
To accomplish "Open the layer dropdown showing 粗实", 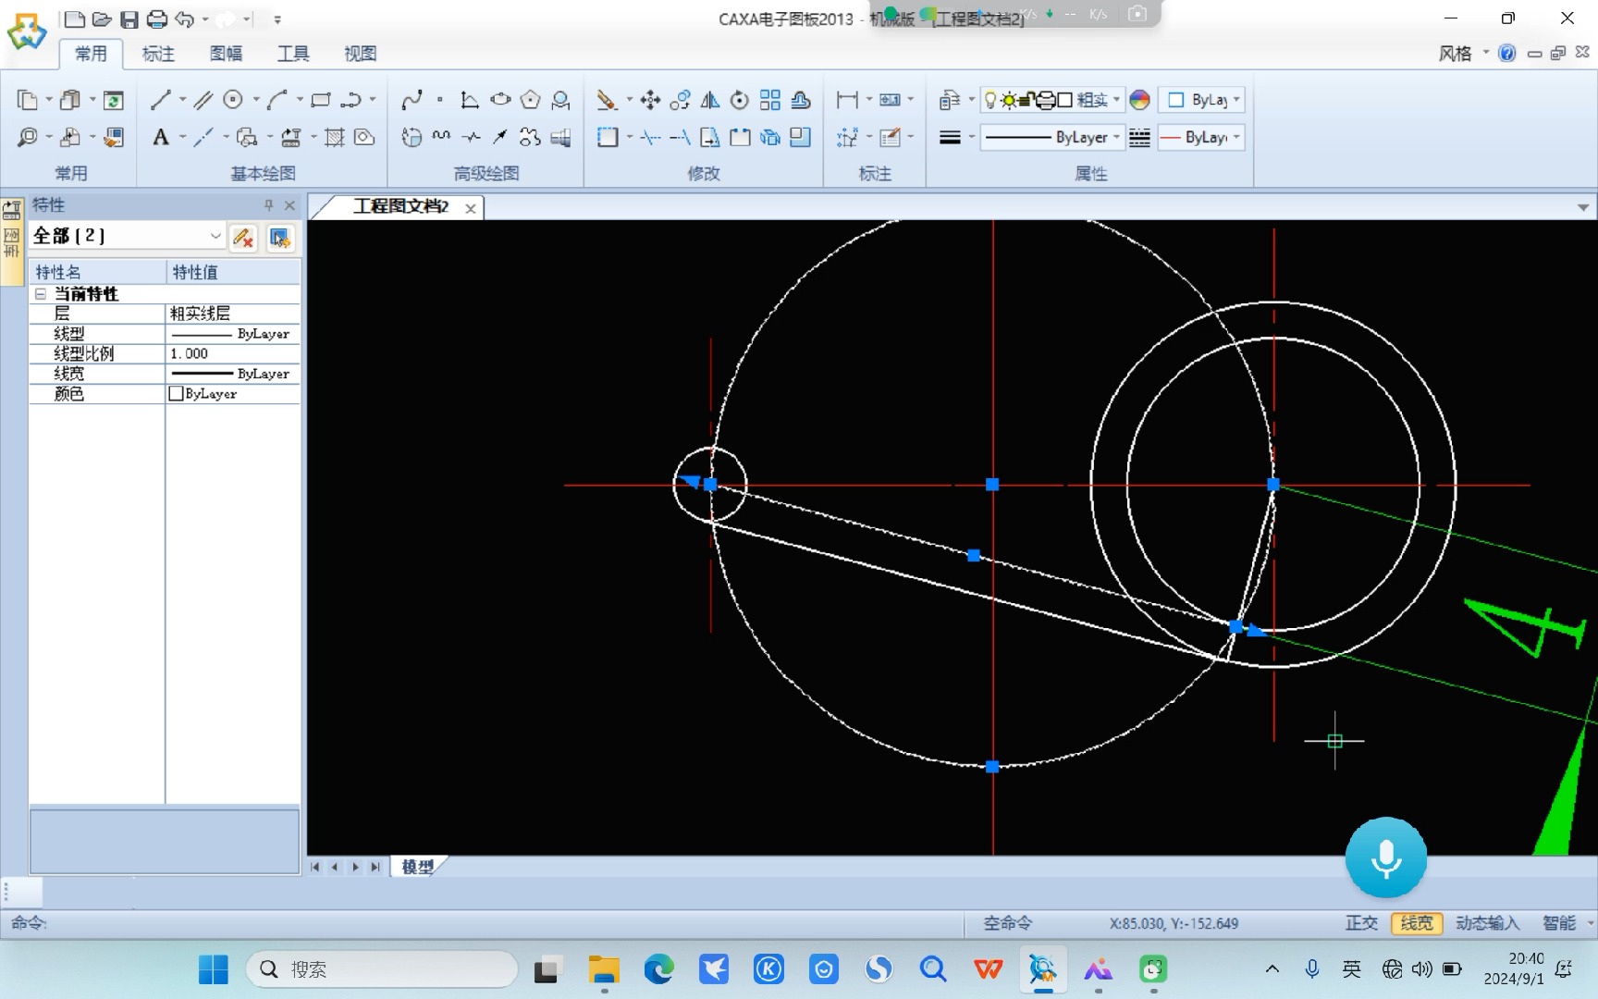I will pos(1117,100).
